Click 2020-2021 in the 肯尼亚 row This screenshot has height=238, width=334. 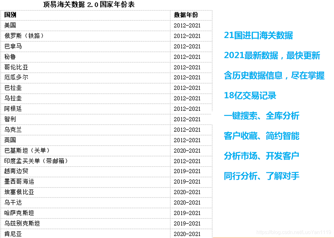point(187,234)
